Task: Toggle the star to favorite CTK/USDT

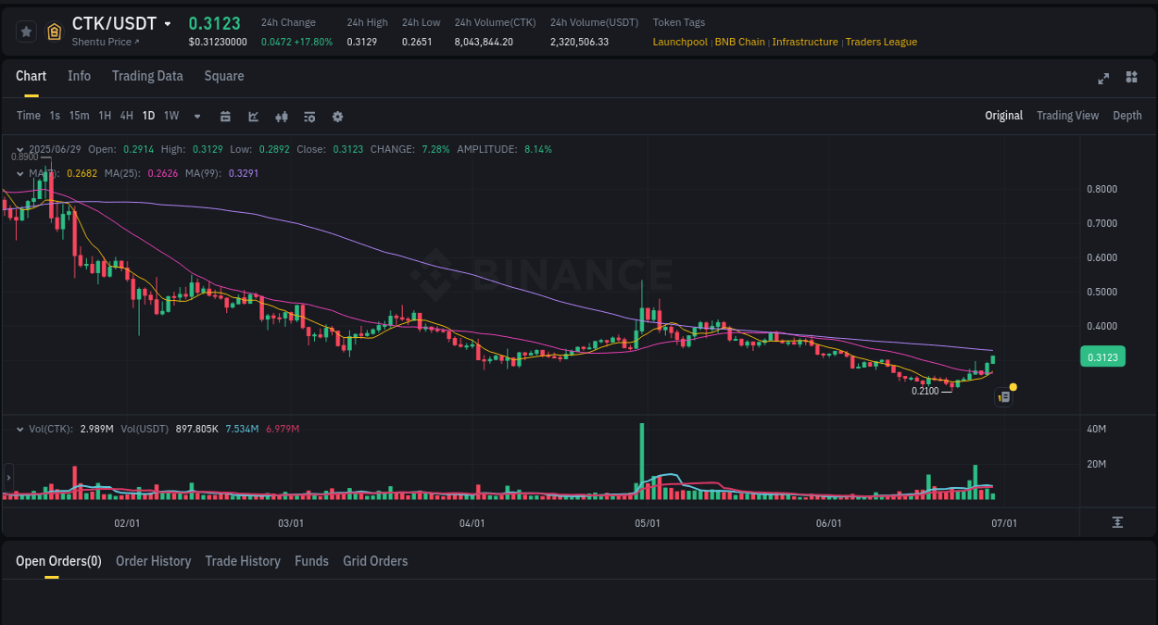Action: (25, 31)
